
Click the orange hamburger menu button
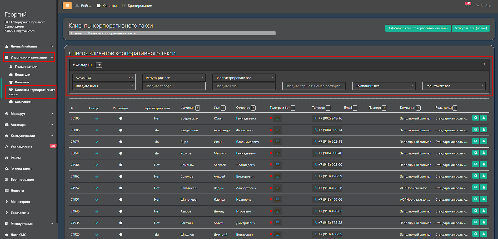click(67, 6)
